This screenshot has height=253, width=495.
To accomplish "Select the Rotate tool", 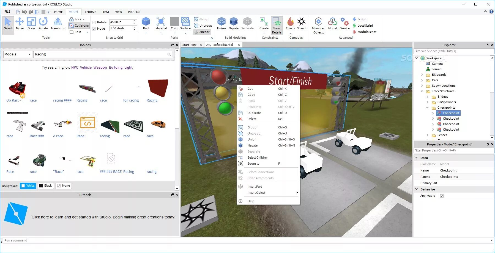I will pyautogui.click(x=43, y=24).
